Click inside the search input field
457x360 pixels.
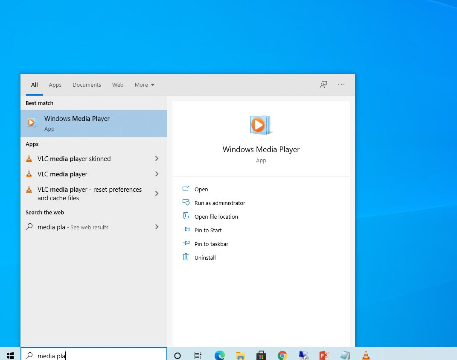94,355
